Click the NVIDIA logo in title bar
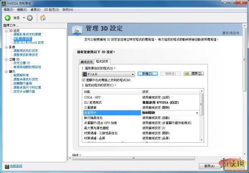Viewport: 249px width, 173px height. point(4,3)
